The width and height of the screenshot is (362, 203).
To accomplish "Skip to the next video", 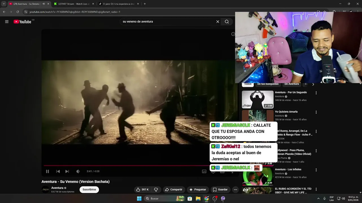I will [x=67, y=171].
